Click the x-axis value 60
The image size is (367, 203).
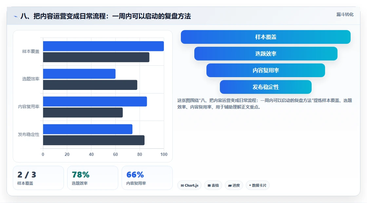(x=115, y=154)
